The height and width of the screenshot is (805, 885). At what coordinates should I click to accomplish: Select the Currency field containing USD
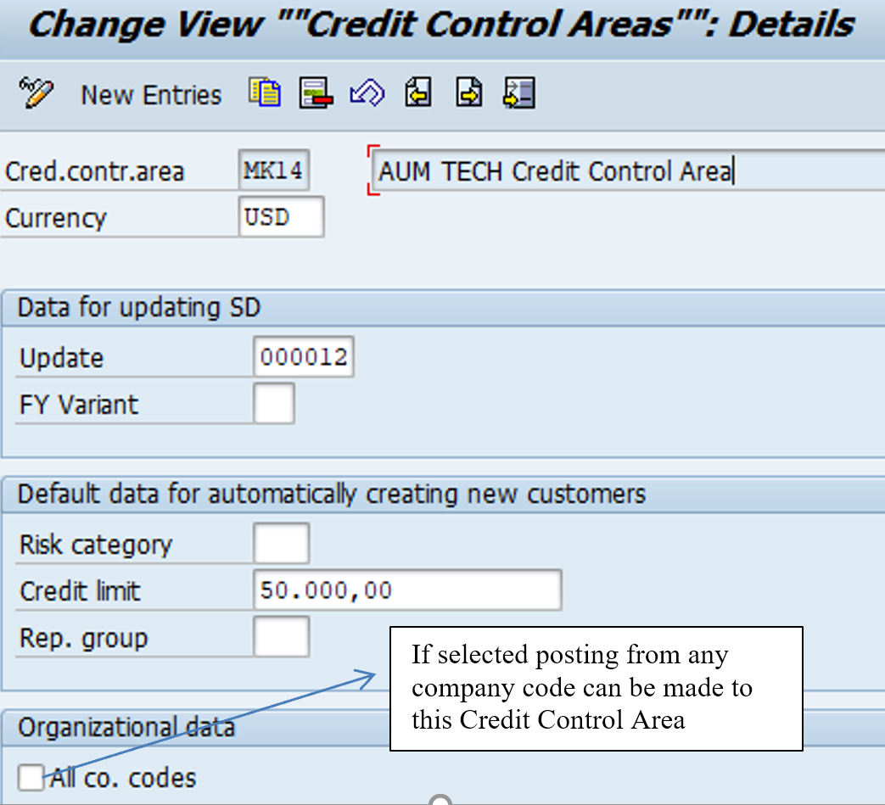pyautogui.click(x=281, y=218)
